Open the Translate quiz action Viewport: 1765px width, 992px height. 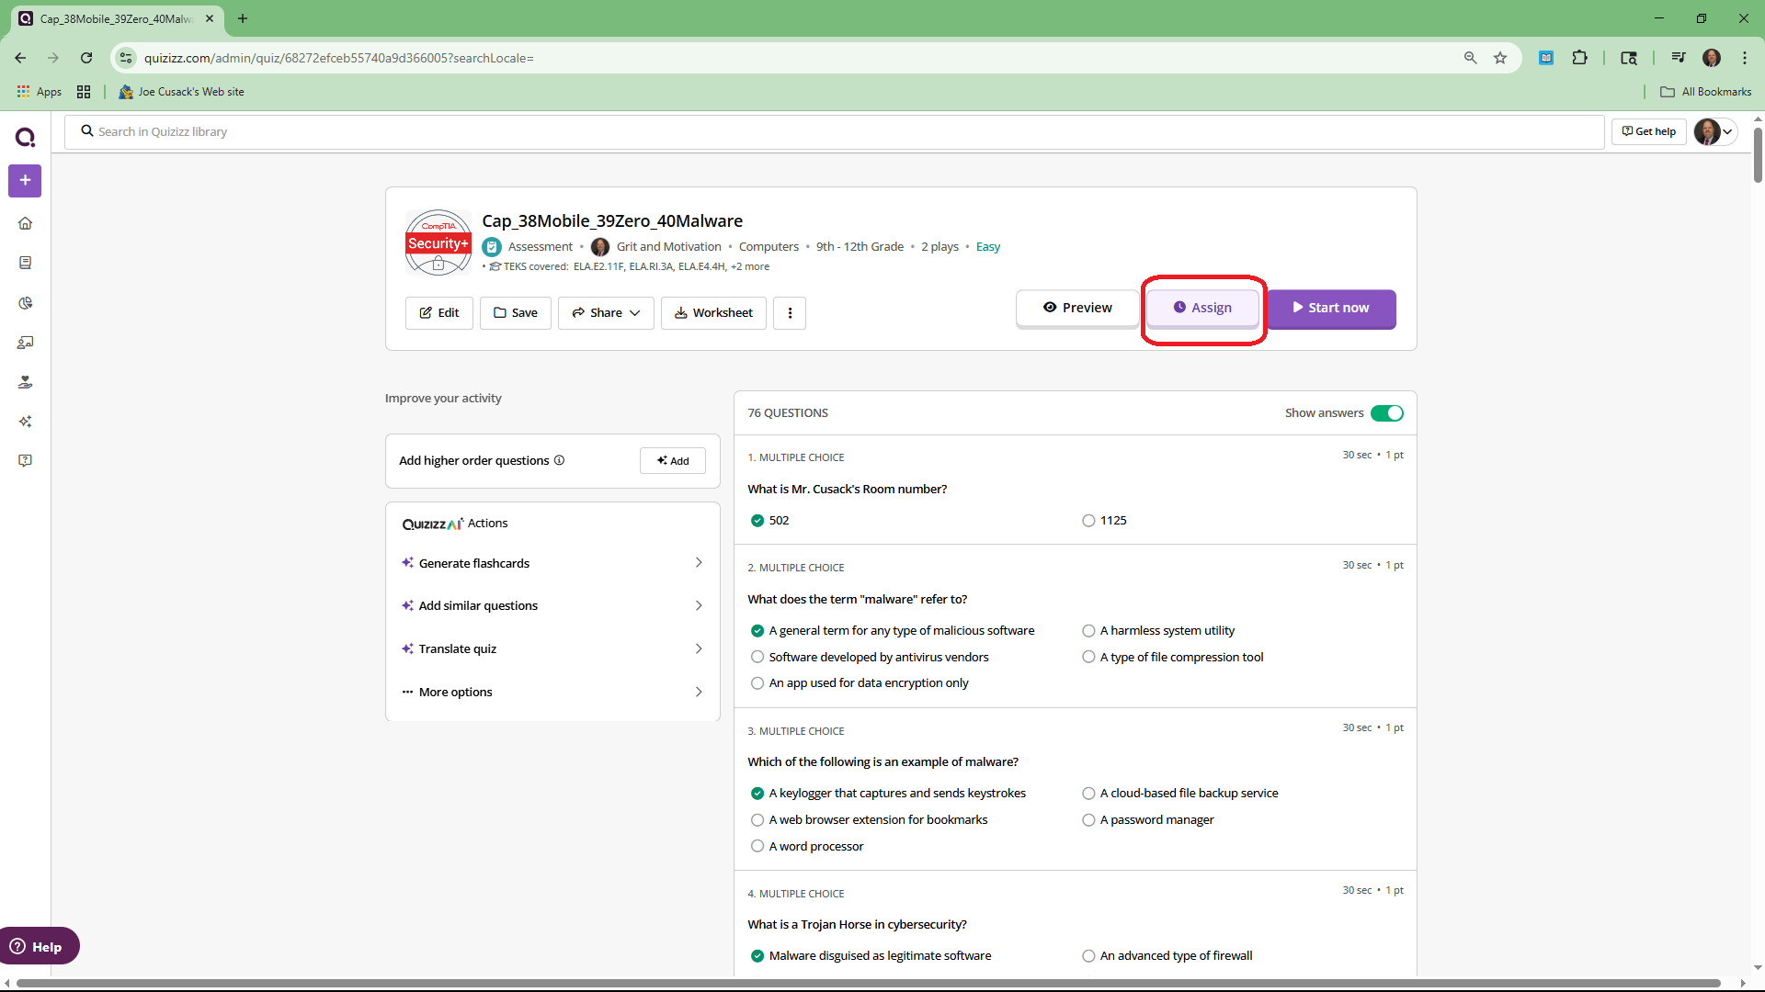tap(552, 648)
